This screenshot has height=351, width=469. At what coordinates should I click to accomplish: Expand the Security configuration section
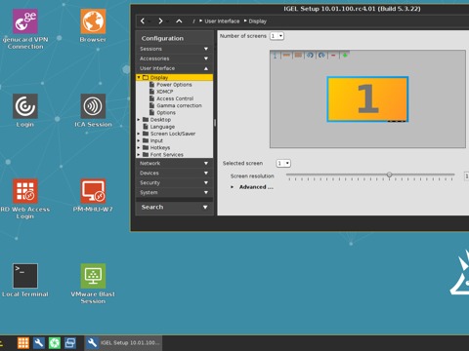174,182
